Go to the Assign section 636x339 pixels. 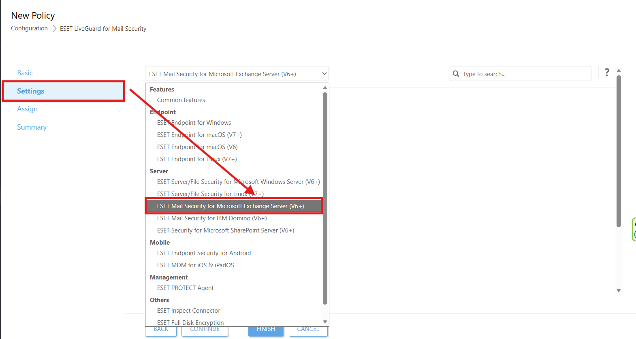point(27,109)
